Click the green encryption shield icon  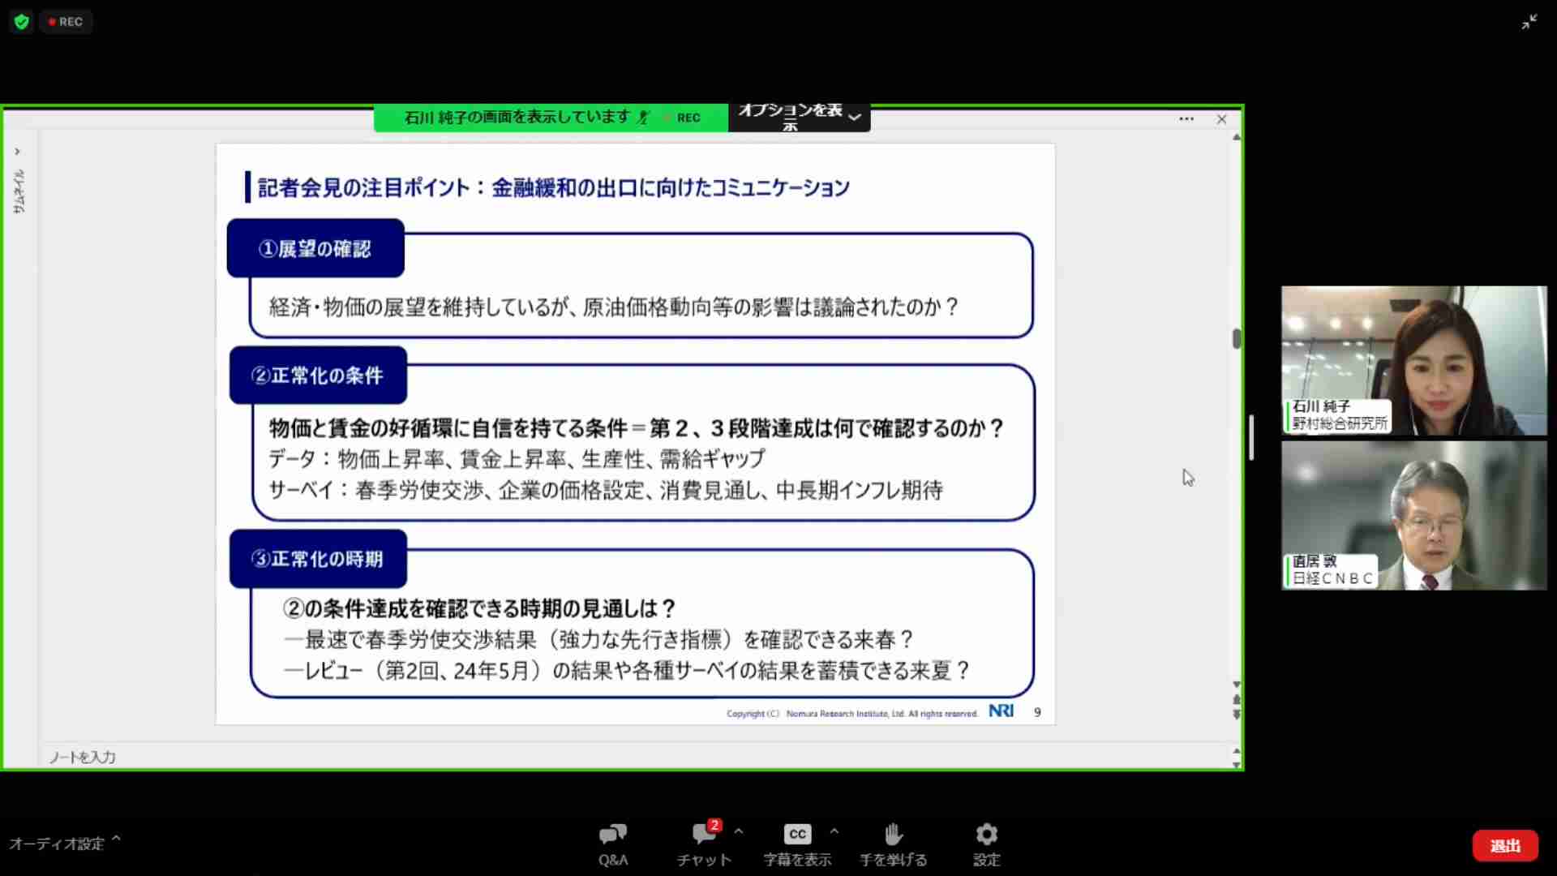(x=22, y=22)
